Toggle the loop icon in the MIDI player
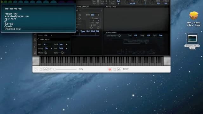The image size is (203, 114). tap(50, 69)
